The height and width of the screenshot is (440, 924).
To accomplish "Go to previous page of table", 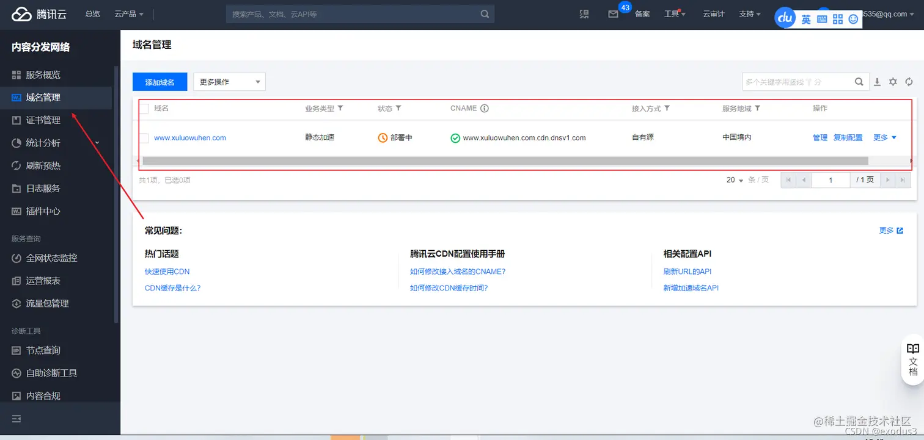I will click(804, 180).
